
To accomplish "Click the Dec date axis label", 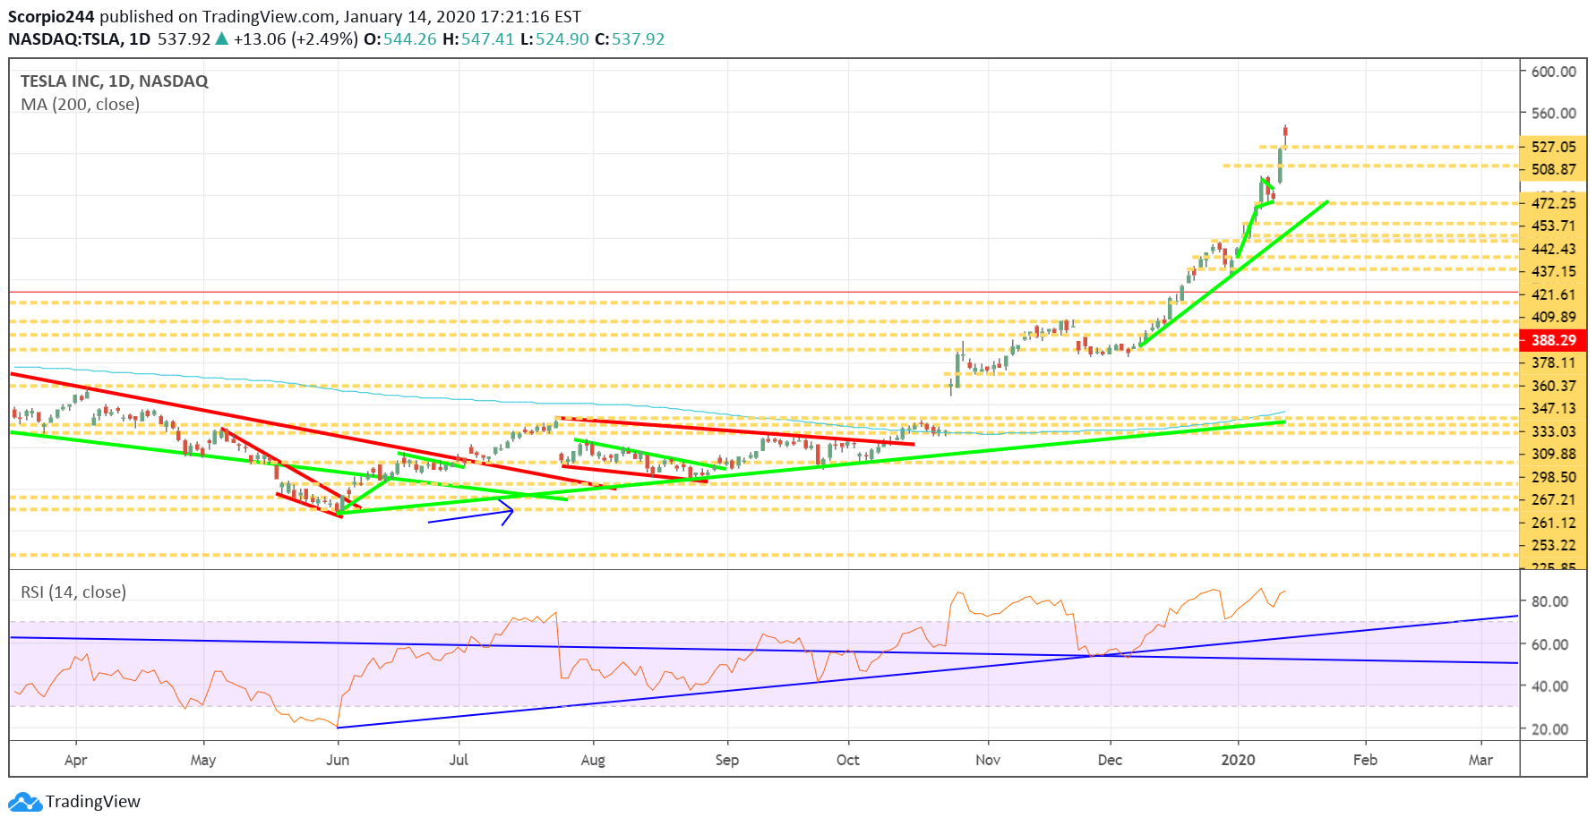I will tap(1110, 760).
